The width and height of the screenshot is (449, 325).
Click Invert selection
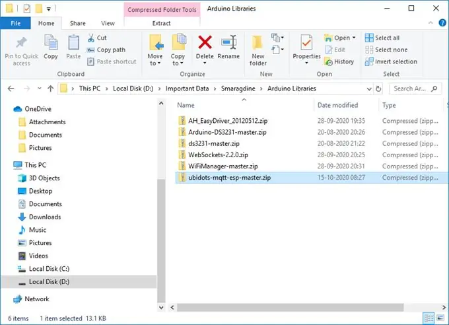pyautogui.click(x=391, y=61)
